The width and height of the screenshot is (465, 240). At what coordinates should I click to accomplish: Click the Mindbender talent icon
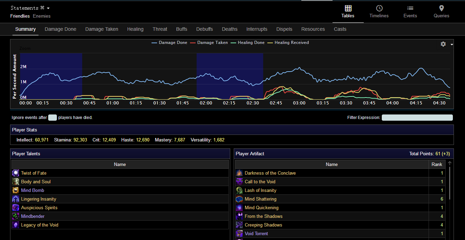(x=16, y=216)
